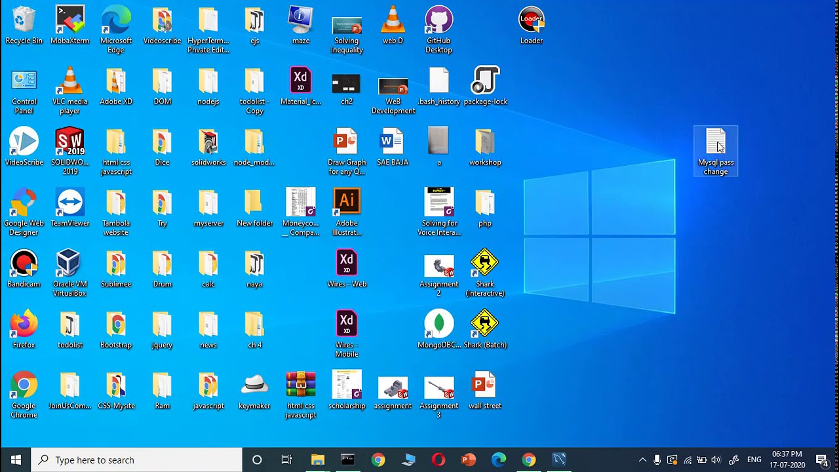The width and height of the screenshot is (839, 472).
Task: Select the maze desktop icon
Action: pos(301,26)
